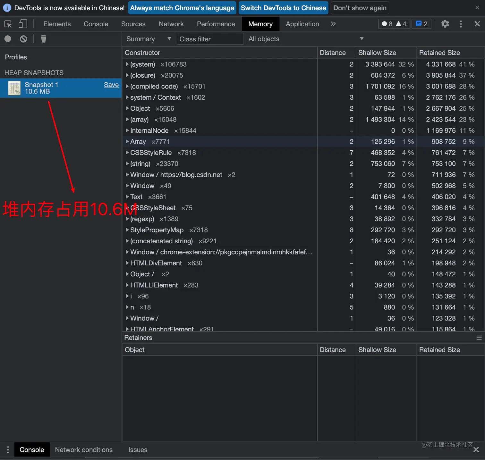Expand the (closure) row
This screenshot has height=460, width=485.
pos(127,75)
